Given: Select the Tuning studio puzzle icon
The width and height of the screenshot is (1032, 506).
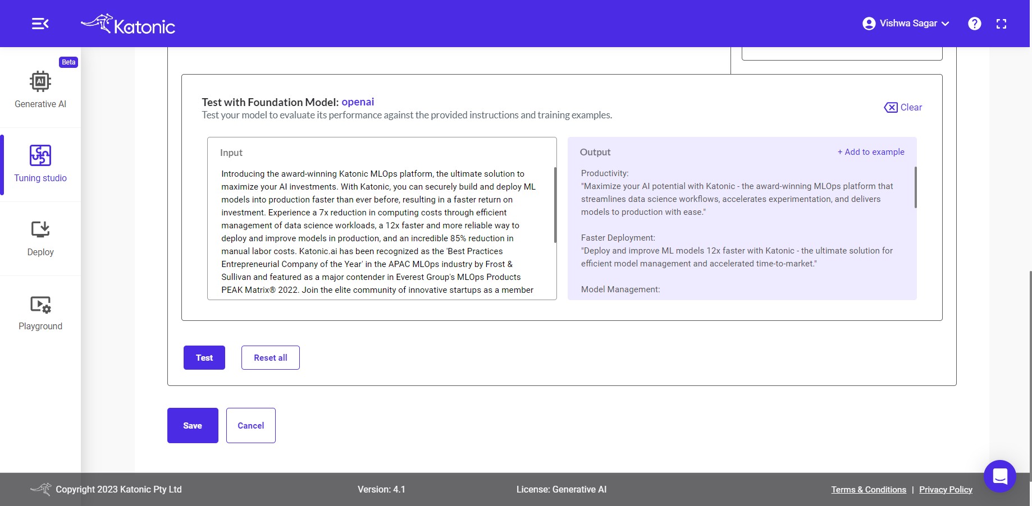Looking at the screenshot, I should coord(40,155).
